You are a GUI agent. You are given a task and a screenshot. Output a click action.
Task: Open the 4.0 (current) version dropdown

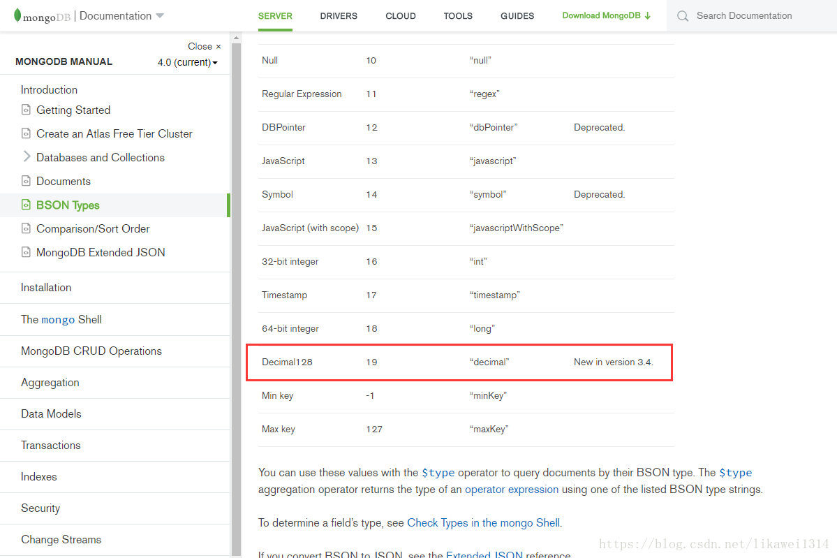click(x=187, y=62)
